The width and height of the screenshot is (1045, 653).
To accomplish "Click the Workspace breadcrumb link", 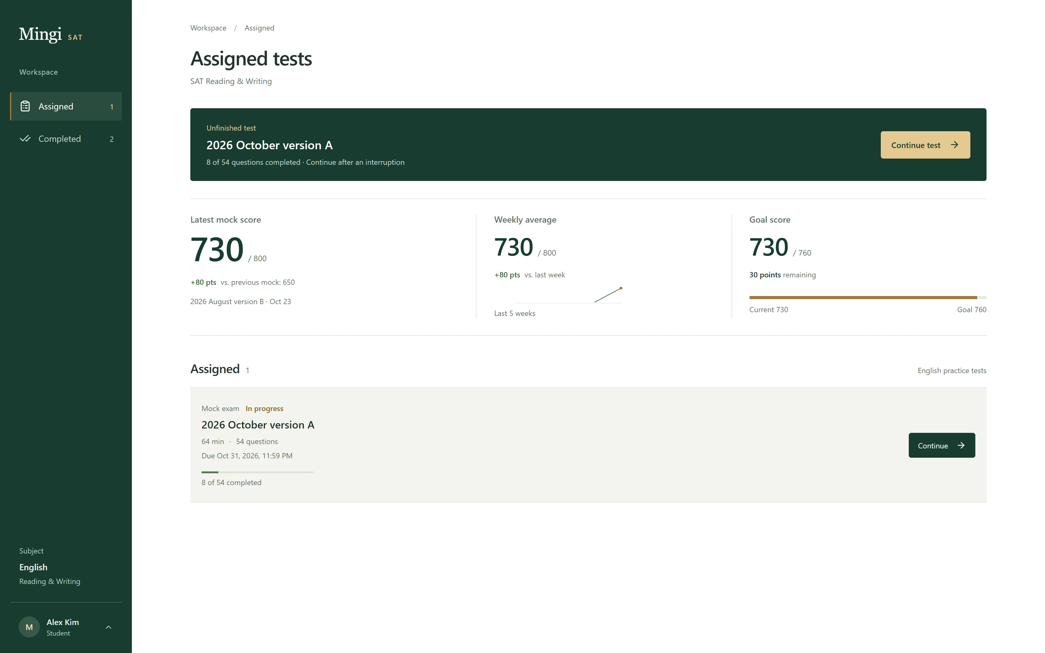I will tap(208, 28).
